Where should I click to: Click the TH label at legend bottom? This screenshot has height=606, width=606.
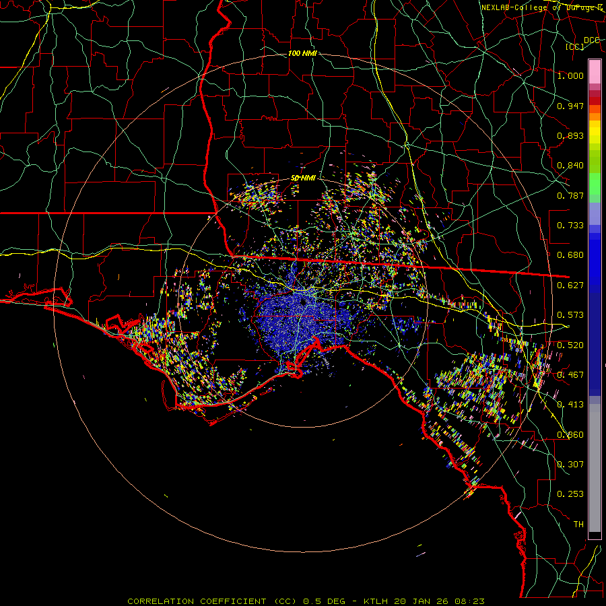point(578,524)
